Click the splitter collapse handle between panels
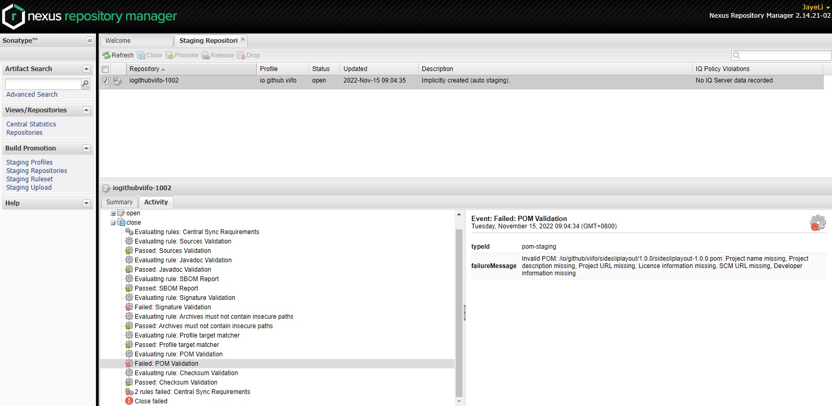Viewport: 832px width, 406px height. [x=465, y=312]
